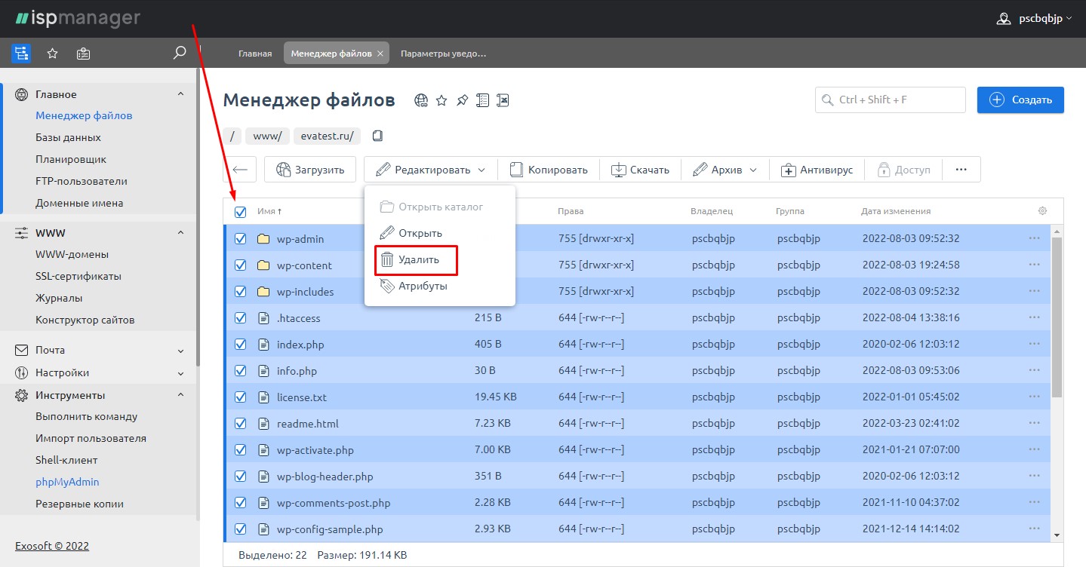Open the Редактировать dropdown
Image resolution: width=1086 pixels, height=567 pixels.
(x=430, y=170)
